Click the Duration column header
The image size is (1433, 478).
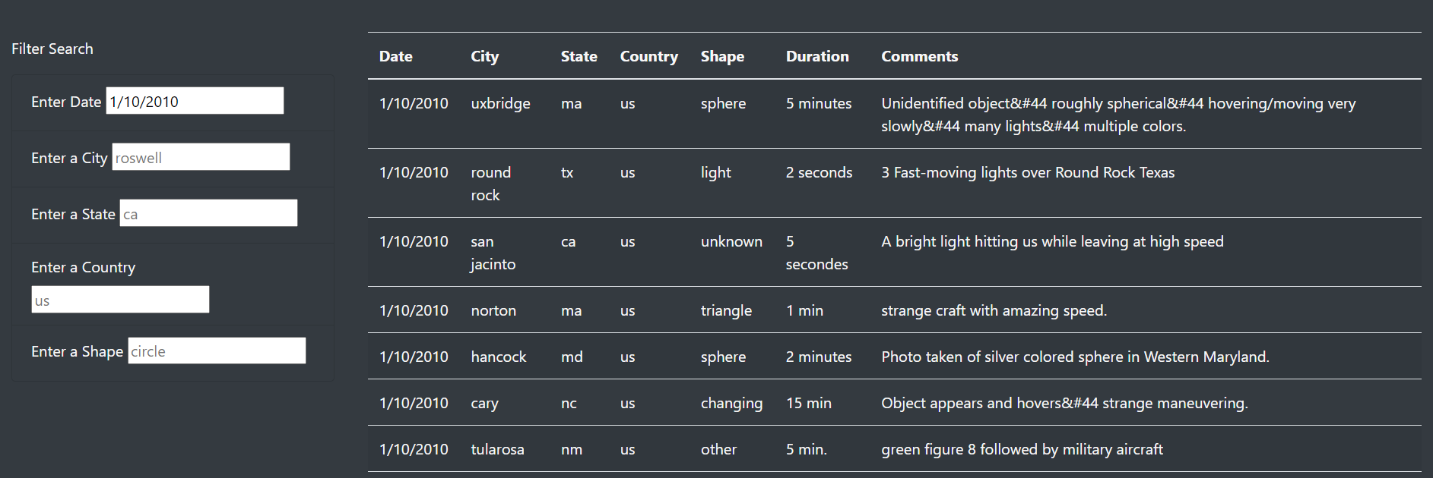tap(817, 56)
